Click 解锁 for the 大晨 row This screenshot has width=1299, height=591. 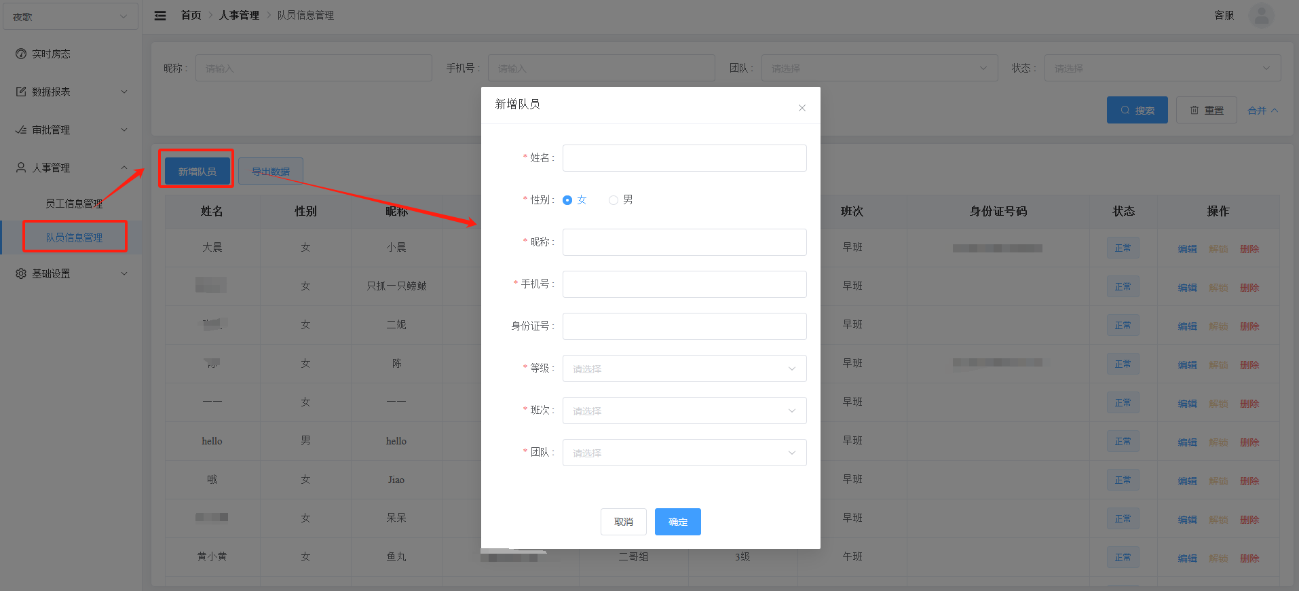1218,249
